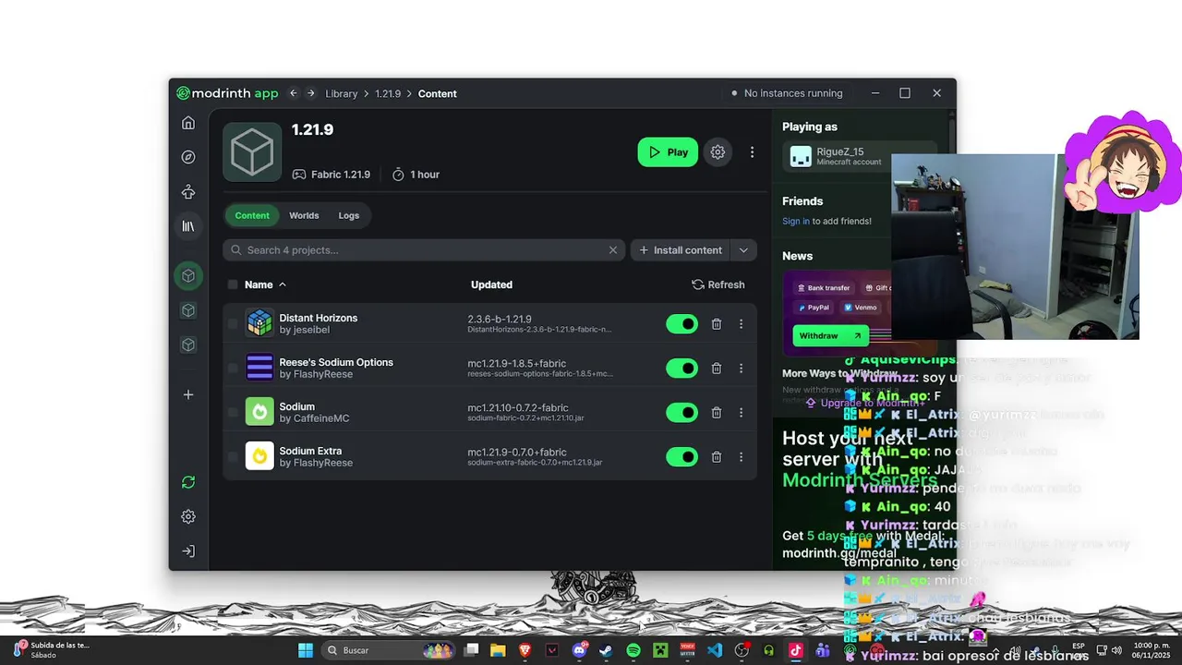Go forward with the right navigation arrow
Viewport: 1182px width, 665px height.
pyautogui.click(x=311, y=93)
